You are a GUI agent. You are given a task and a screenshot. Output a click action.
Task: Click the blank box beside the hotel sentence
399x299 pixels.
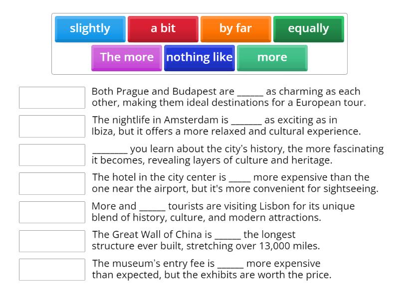point(51,183)
